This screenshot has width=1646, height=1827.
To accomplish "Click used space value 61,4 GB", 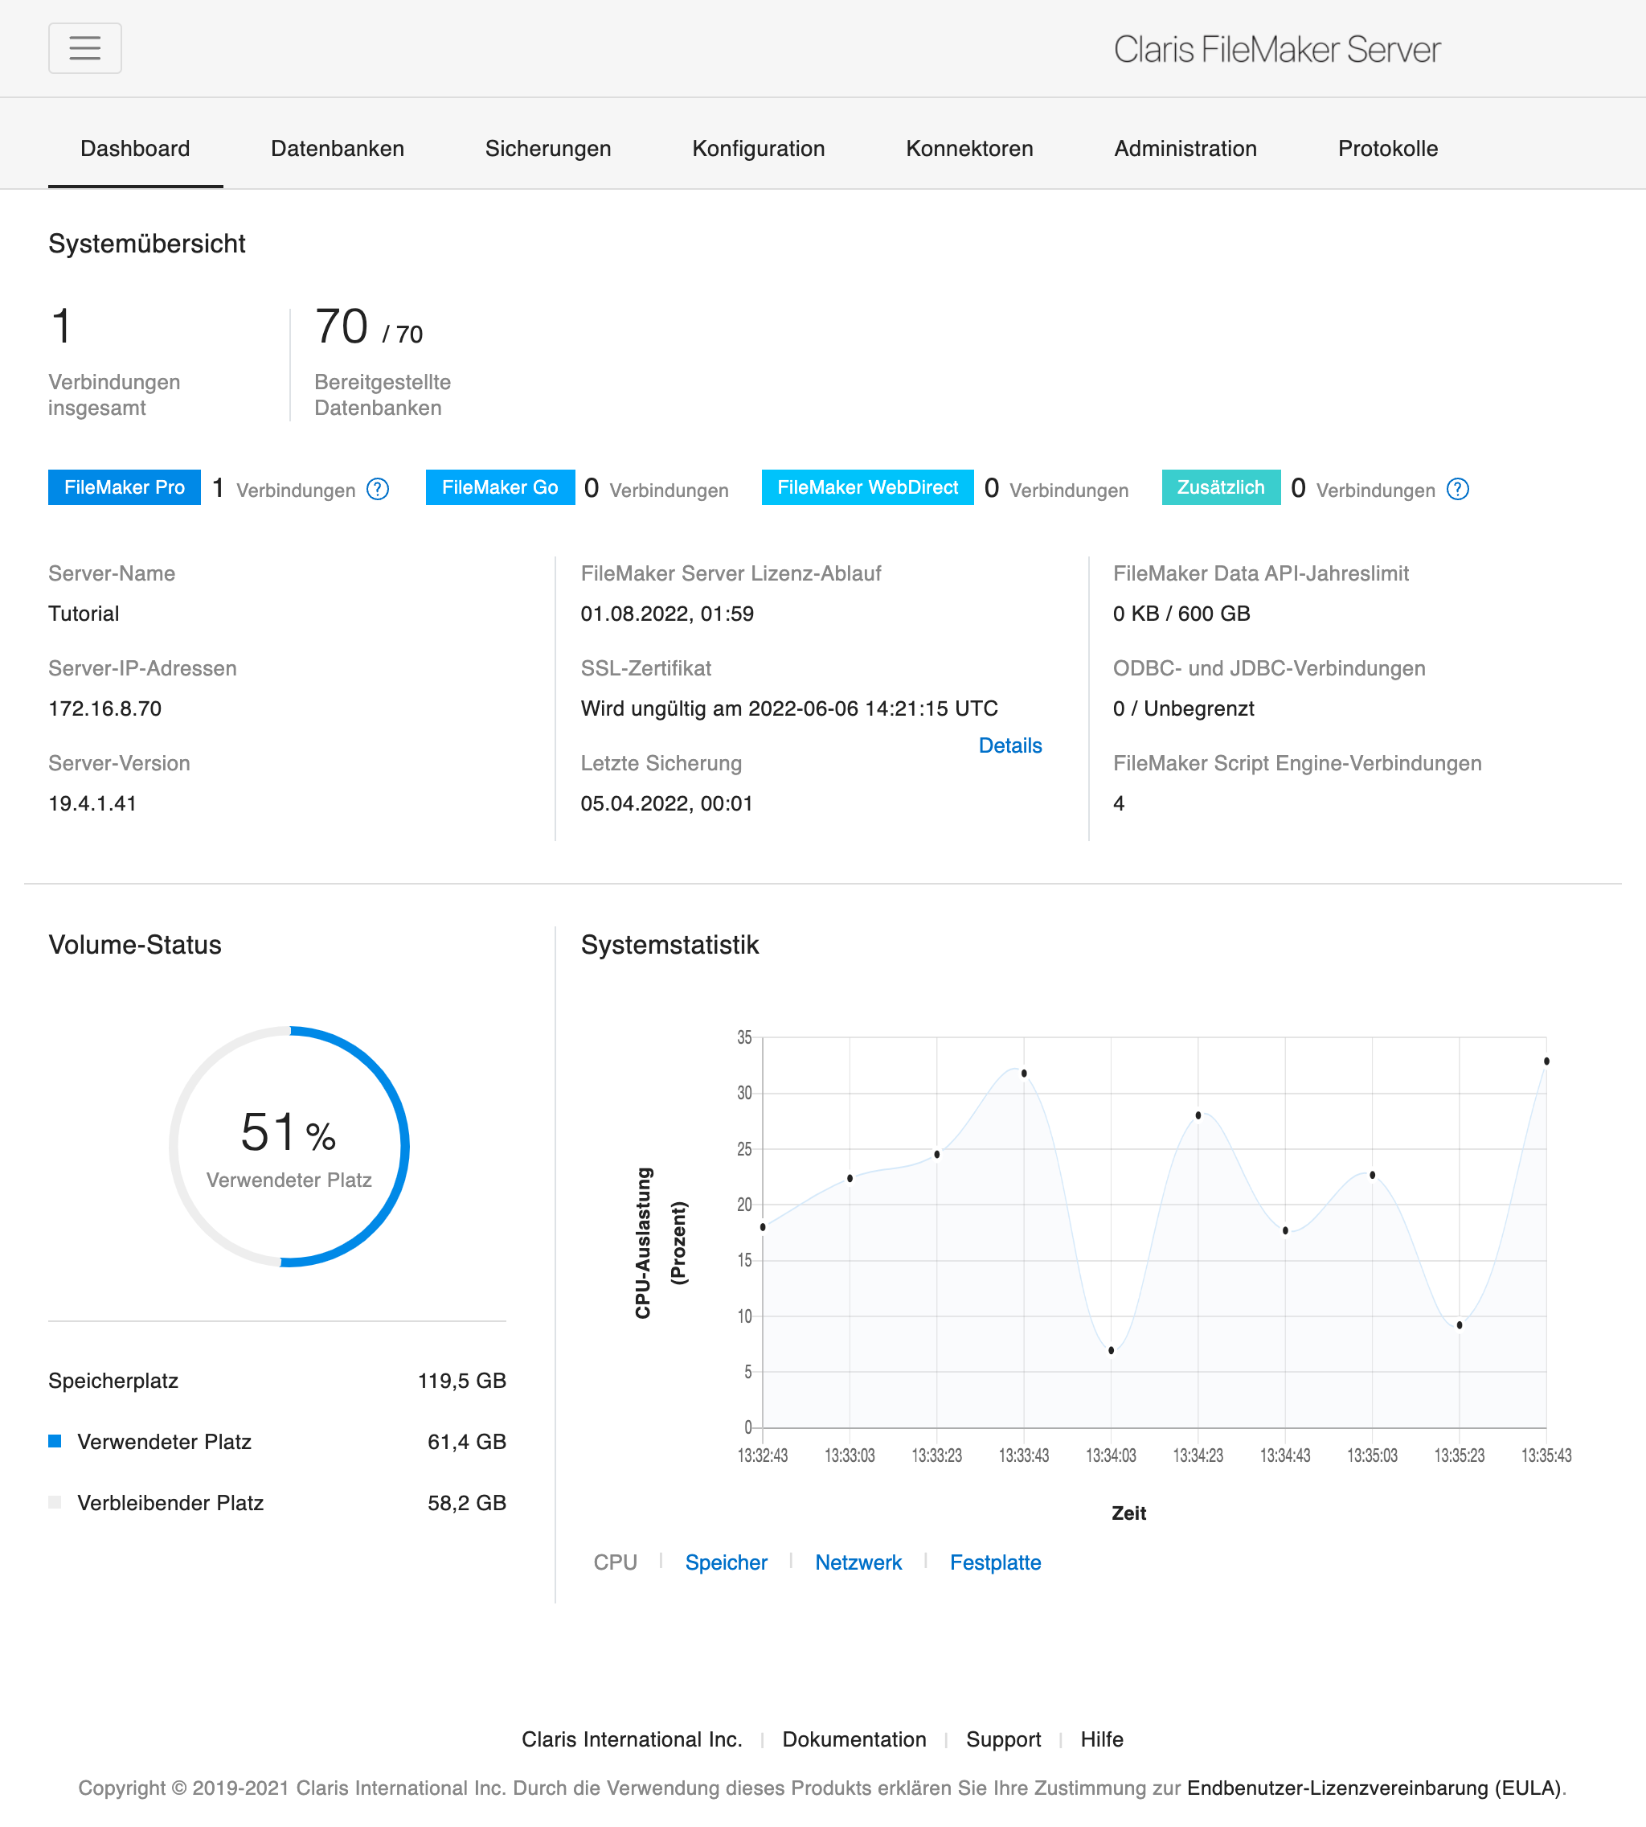I will click(x=467, y=1442).
